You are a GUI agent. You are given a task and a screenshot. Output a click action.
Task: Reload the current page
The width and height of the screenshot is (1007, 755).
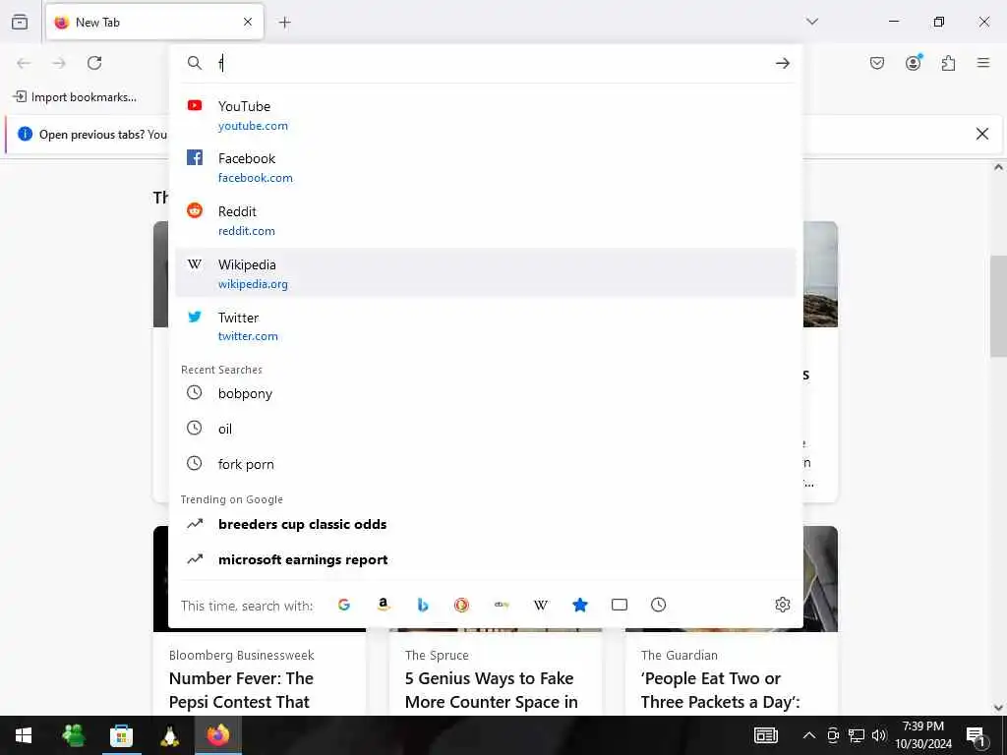click(x=94, y=63)
